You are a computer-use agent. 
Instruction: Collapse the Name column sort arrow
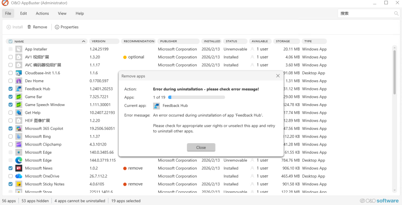pos(84,41)
